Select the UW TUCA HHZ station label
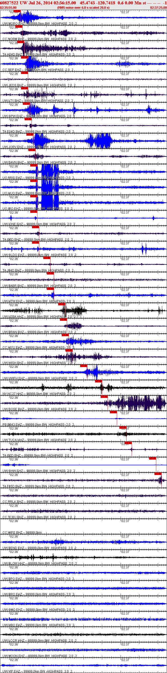 click(39, 440)
